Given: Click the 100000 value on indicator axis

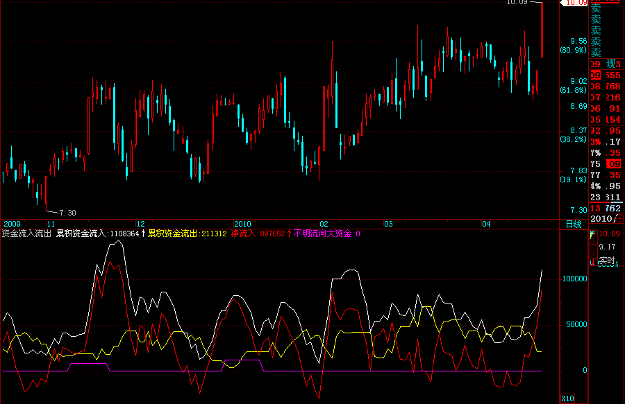Looking at the screenshot, I should tap(574, 279).
